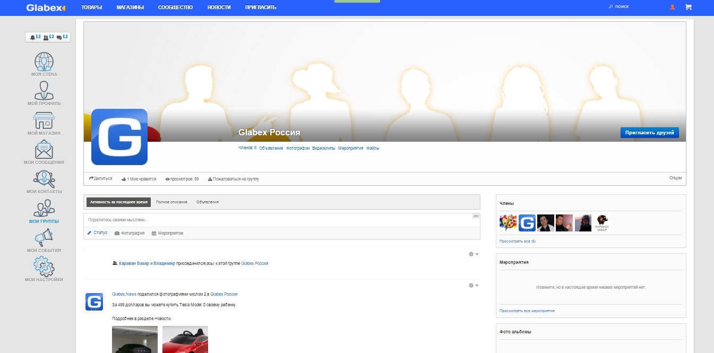Click Glabex Россия link in join activity
The width and height of the screenshot is (714, 353).
pos(255,263)
